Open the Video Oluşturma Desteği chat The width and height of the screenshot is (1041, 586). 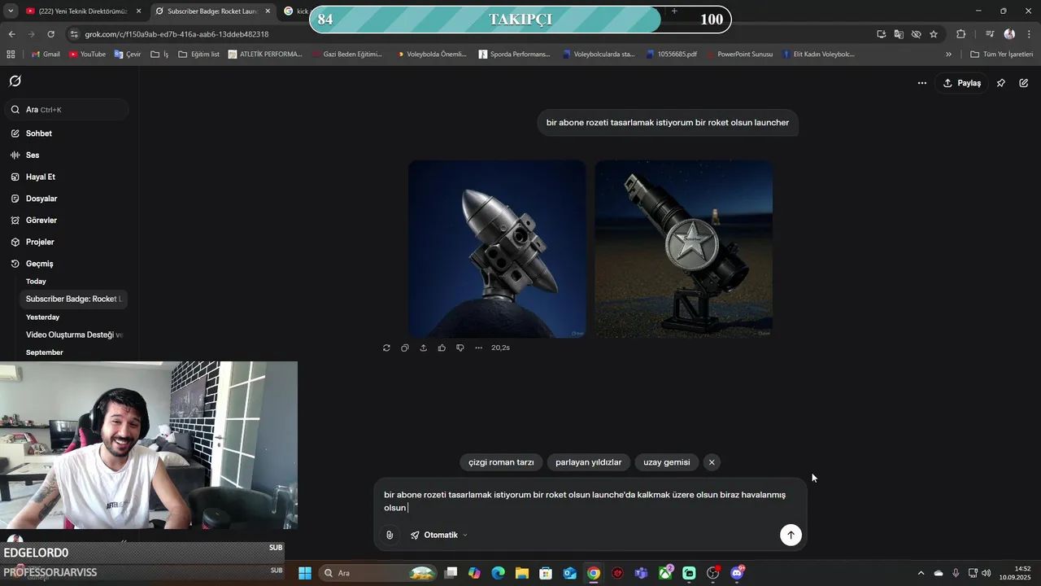[73, 335]
